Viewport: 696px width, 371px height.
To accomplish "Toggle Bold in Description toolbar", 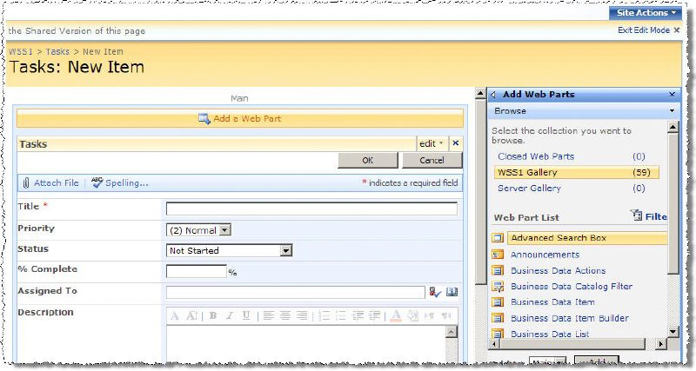I will (x=212, y=316).
